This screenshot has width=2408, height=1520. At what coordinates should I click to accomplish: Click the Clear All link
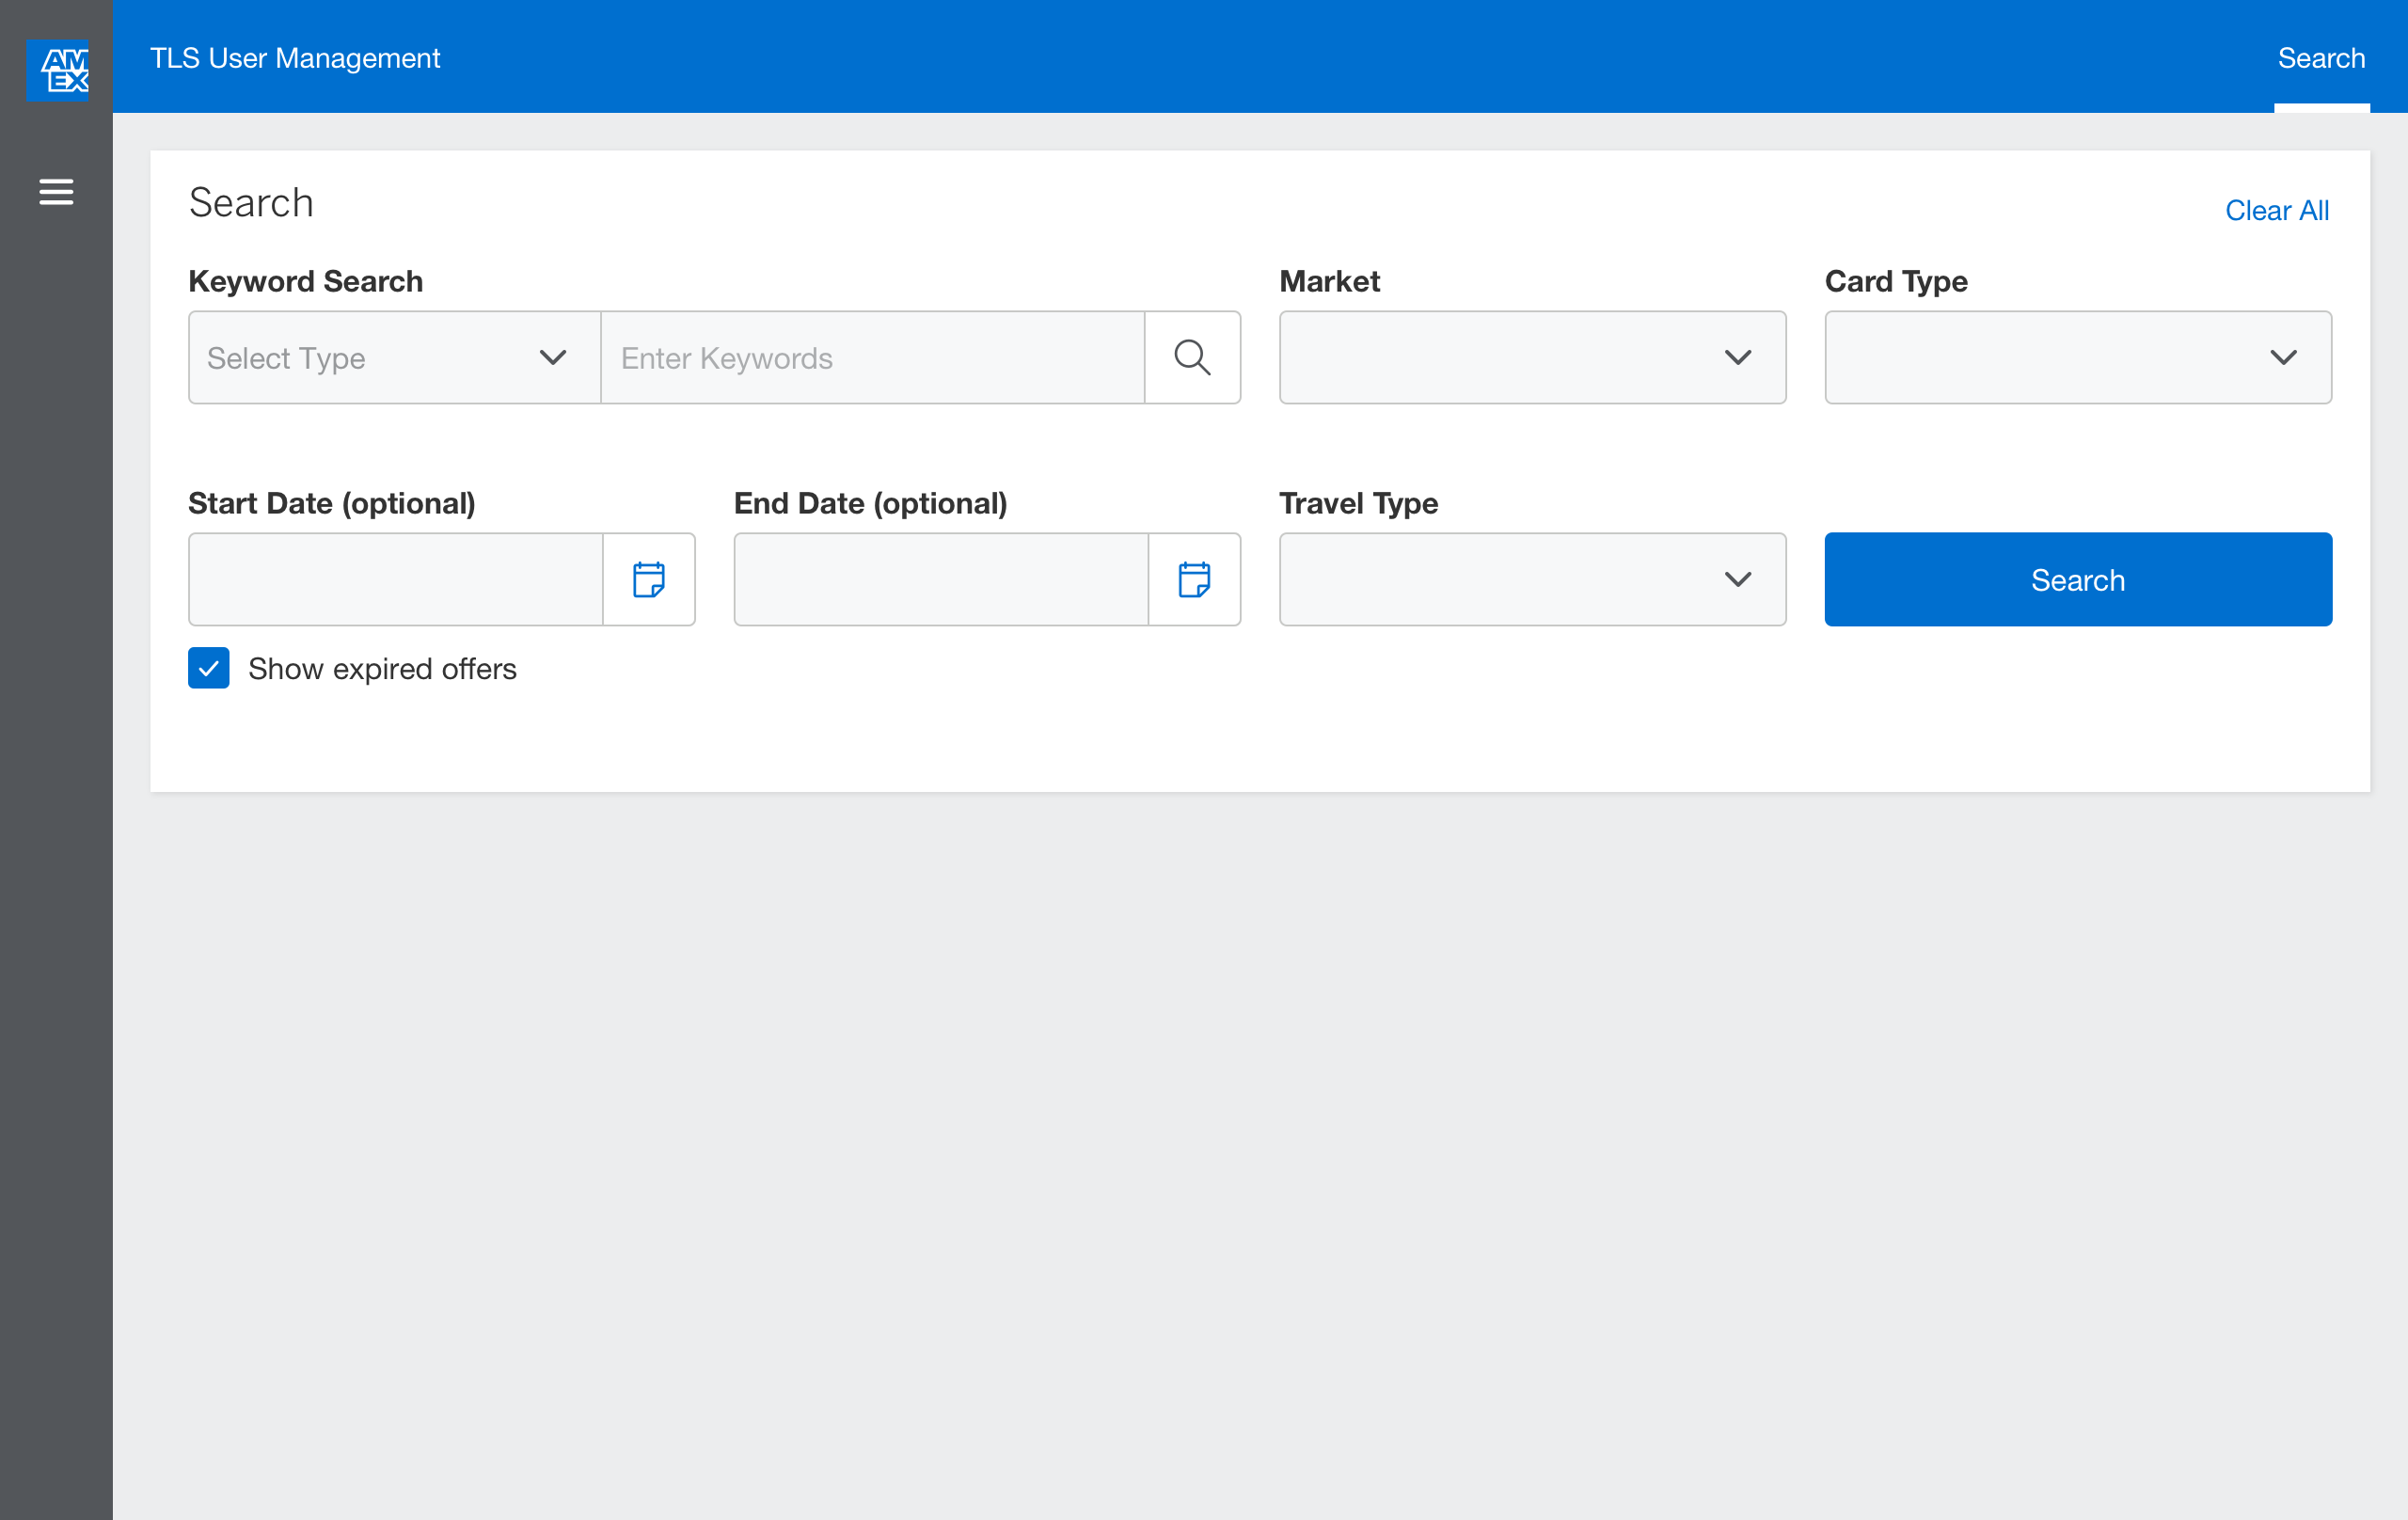point(2276,210)
